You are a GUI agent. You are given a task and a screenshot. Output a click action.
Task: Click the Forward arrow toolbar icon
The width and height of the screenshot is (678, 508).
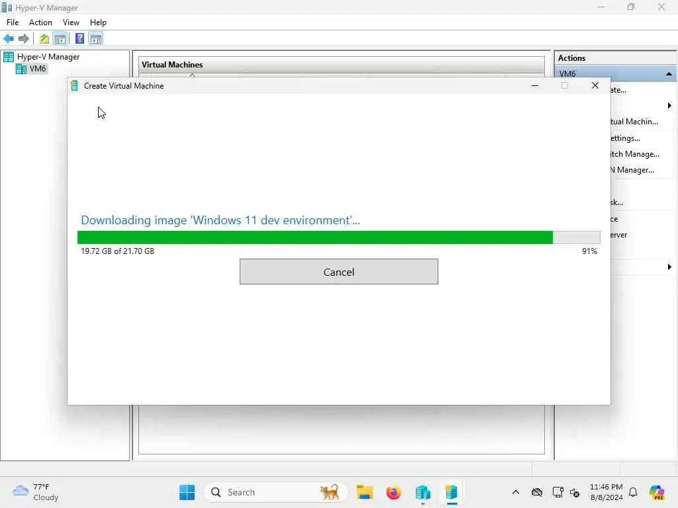coord(24,39)
